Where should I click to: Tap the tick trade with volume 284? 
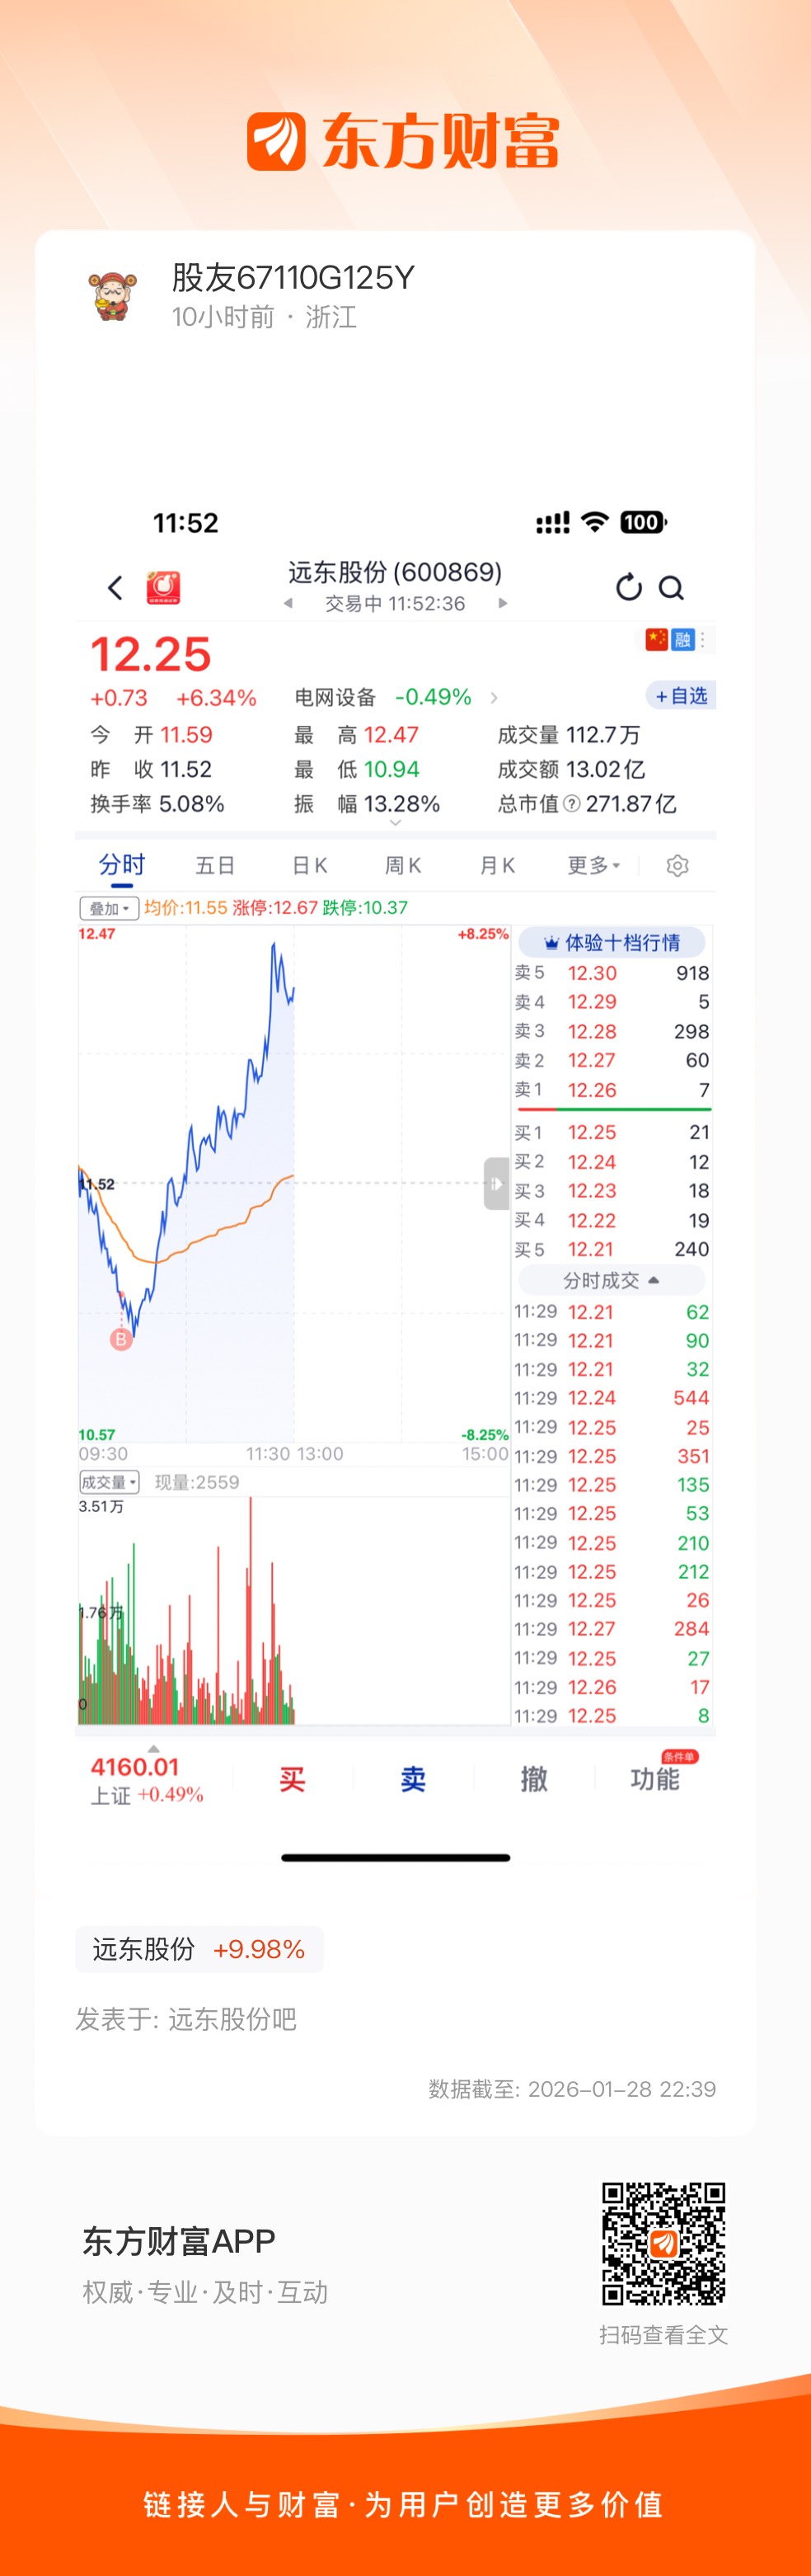point(612,1629)
